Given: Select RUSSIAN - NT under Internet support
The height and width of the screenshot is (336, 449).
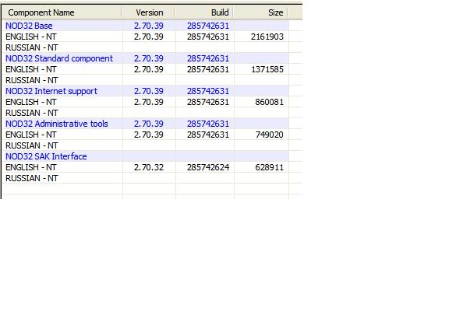Looking at the screenshot, I should tap(146, 113).
